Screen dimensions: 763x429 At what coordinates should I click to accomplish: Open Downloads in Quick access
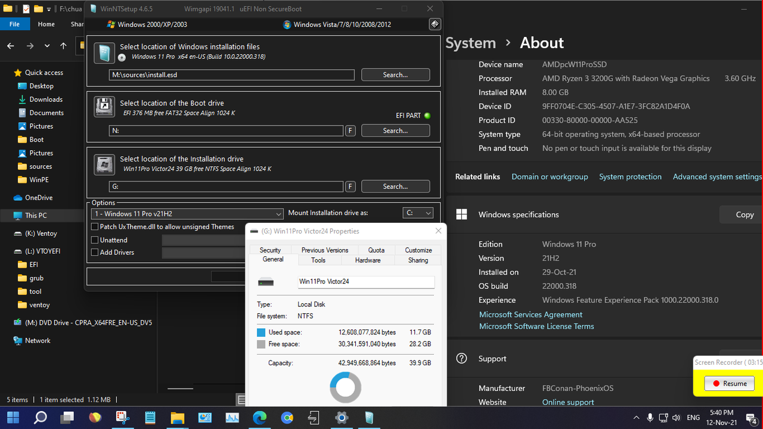pos(41,100)
